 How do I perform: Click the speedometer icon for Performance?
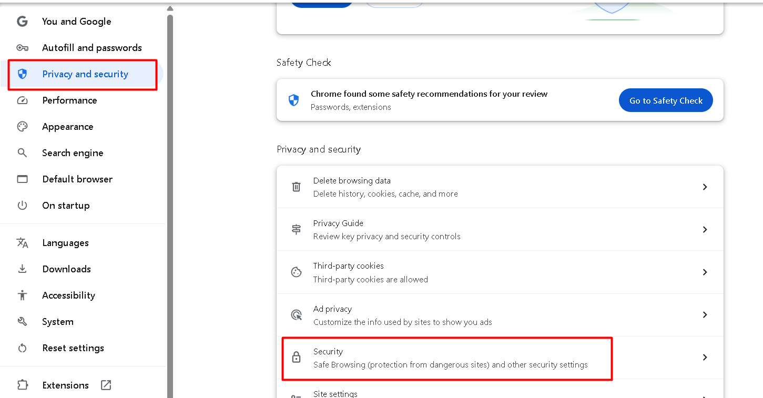point(22,100)
